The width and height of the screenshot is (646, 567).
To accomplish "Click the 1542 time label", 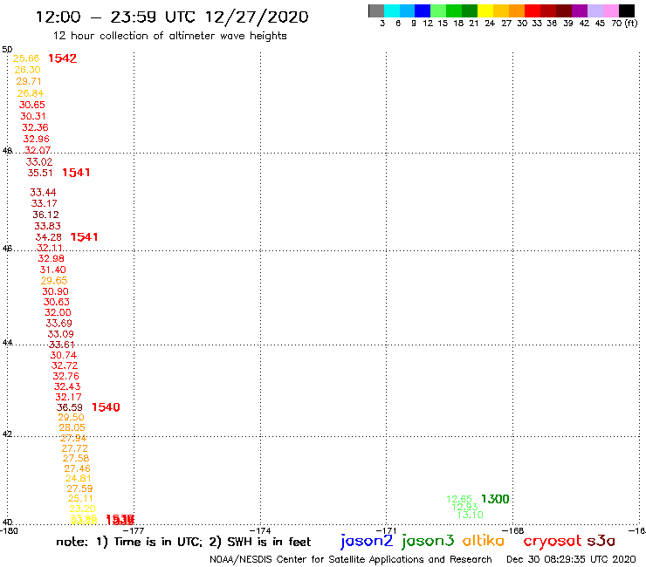I will [62, 58].
